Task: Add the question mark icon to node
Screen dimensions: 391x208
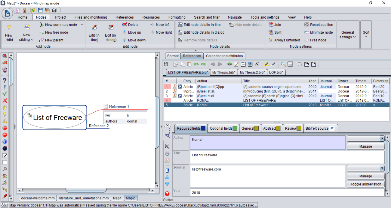Action: pos(5,80)
